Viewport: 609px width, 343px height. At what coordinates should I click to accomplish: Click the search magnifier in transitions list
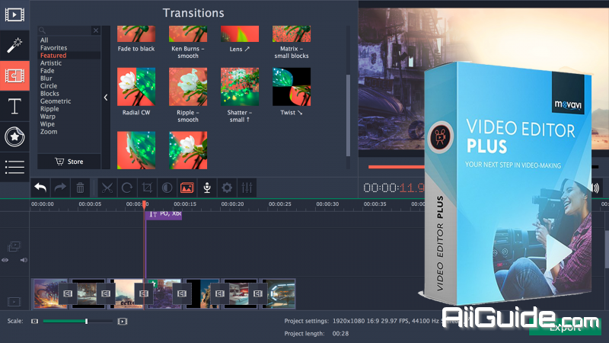43,30
